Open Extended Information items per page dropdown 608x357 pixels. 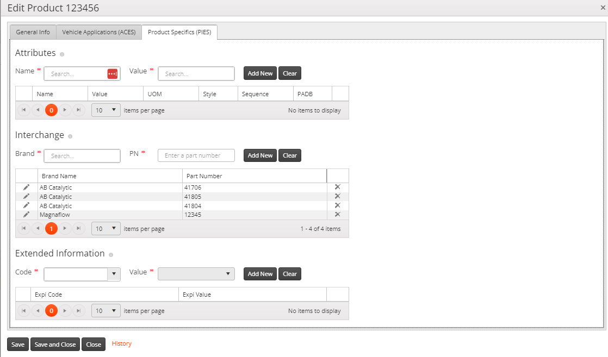coord(106,310)
